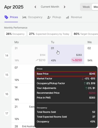Click the Base Price row in tooltip
The height and width of the screenshot is (128, 98).
click(66, 74)
